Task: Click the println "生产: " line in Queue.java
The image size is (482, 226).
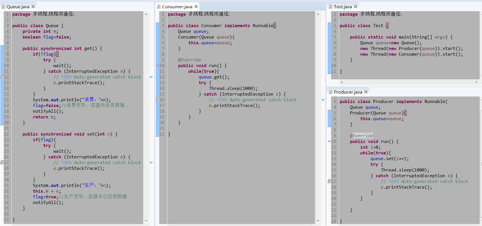Action: (72, 185)
